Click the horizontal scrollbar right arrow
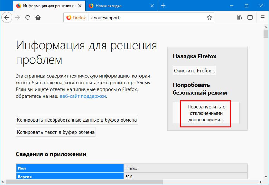 pos(261,182)
